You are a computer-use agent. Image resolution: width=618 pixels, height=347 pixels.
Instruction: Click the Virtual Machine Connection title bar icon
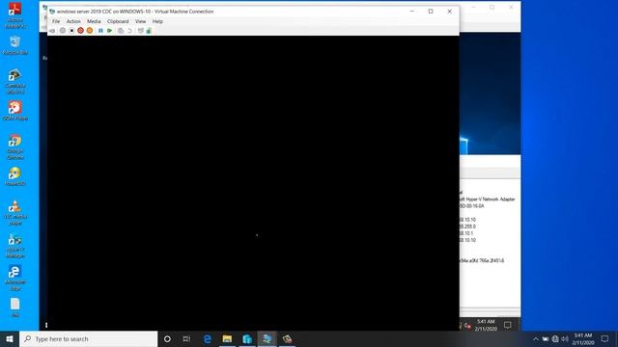[x=52, y=12]
